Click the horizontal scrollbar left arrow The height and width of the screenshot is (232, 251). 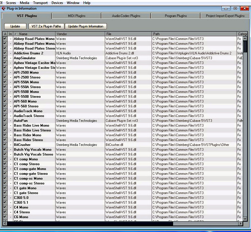pyautogui.click(x=5, y=223)
